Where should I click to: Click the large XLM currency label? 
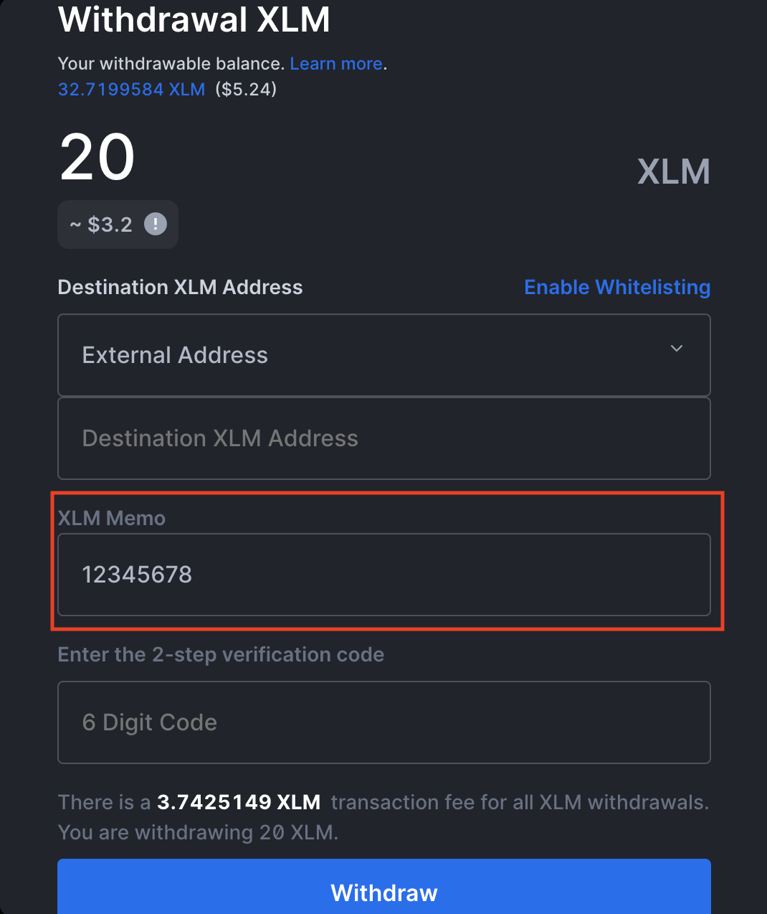coord(674,172)
